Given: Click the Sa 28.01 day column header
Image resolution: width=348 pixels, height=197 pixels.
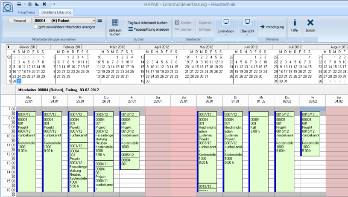Looking at the screenshot, I should 158,99.
